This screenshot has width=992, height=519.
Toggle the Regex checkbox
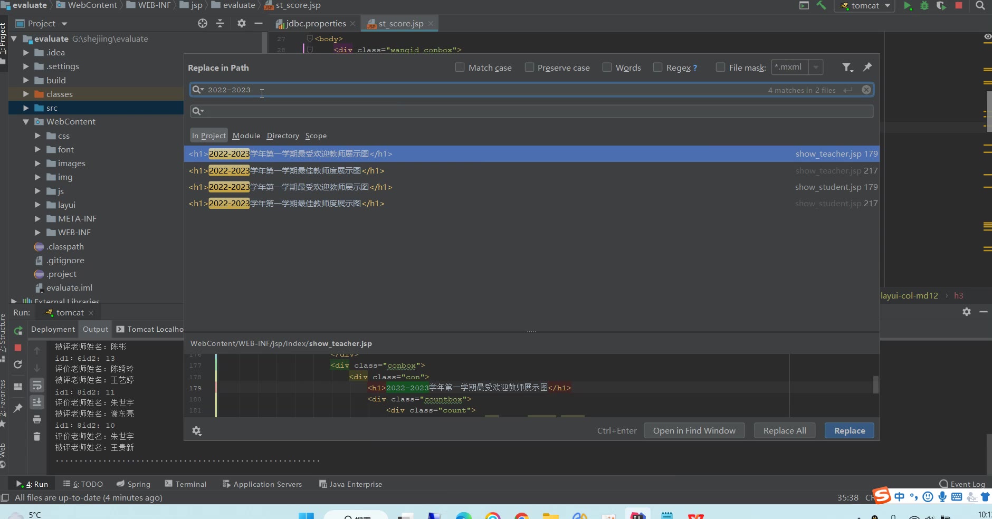coord(658,68)
